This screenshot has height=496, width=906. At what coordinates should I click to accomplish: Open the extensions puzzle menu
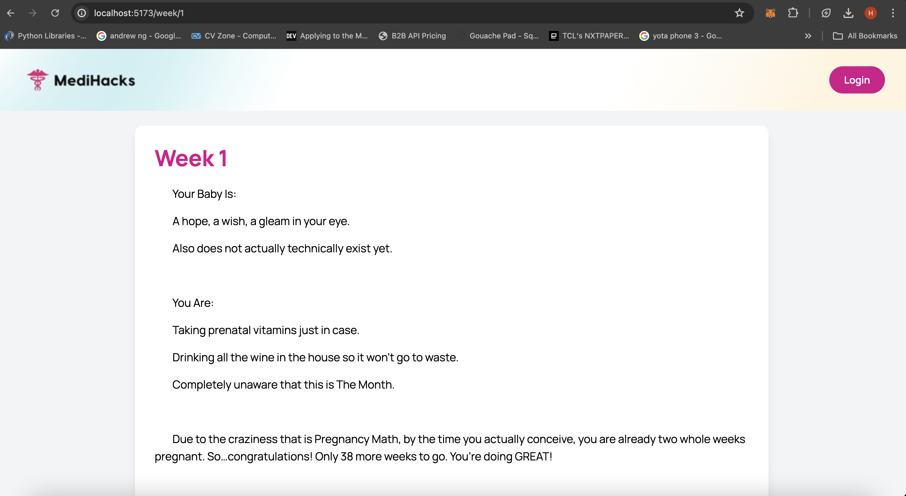(x=793, y=13)
